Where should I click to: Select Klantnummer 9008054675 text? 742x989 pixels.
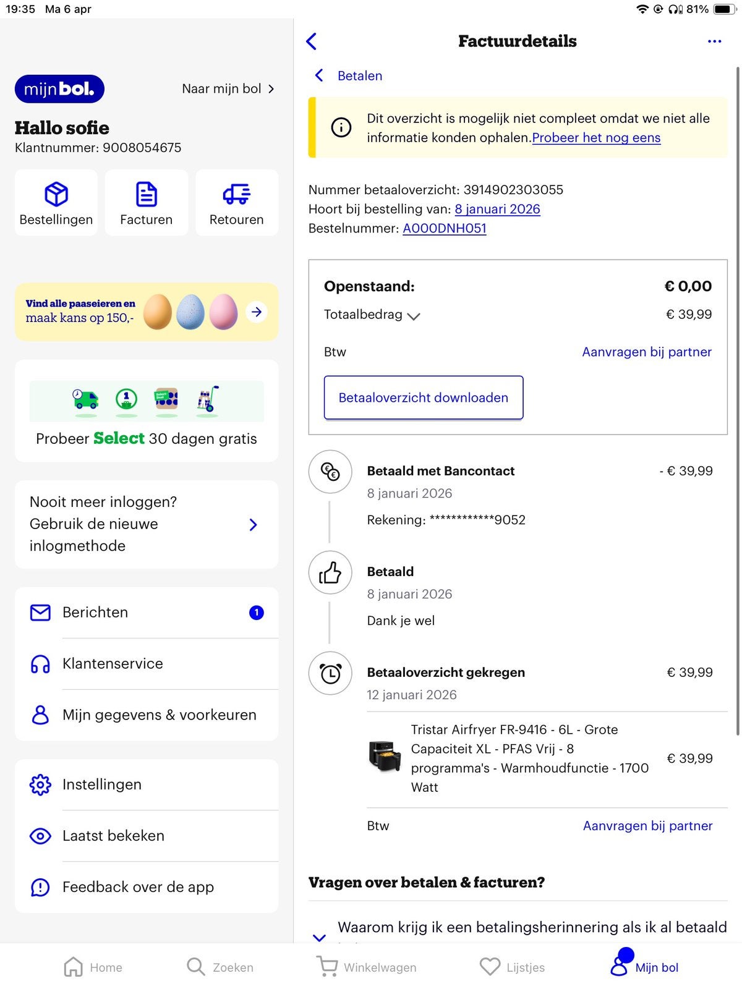pyautogui.click(x=98, y=148)
